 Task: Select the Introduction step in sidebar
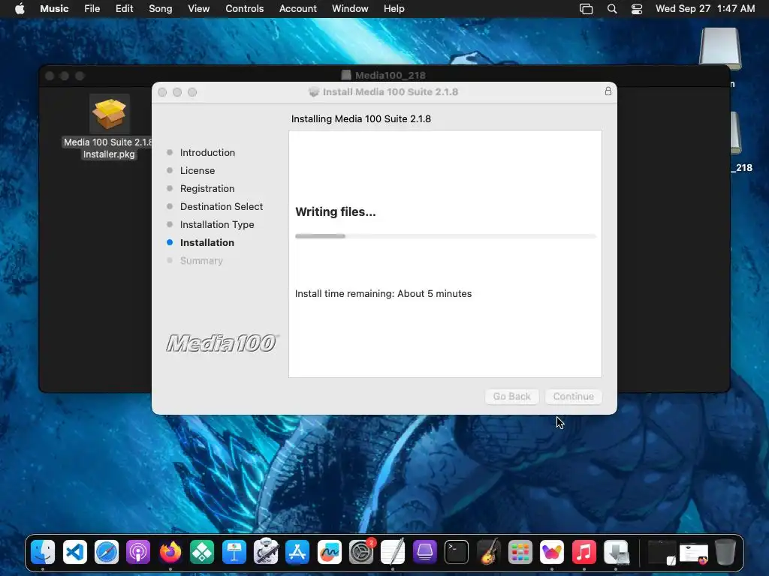[207, 152]
